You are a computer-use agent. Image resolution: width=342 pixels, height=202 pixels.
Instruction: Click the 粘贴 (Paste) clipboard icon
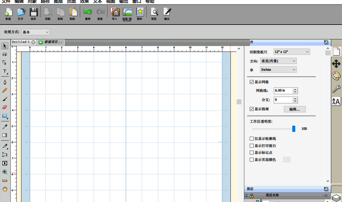pos(73,12)
